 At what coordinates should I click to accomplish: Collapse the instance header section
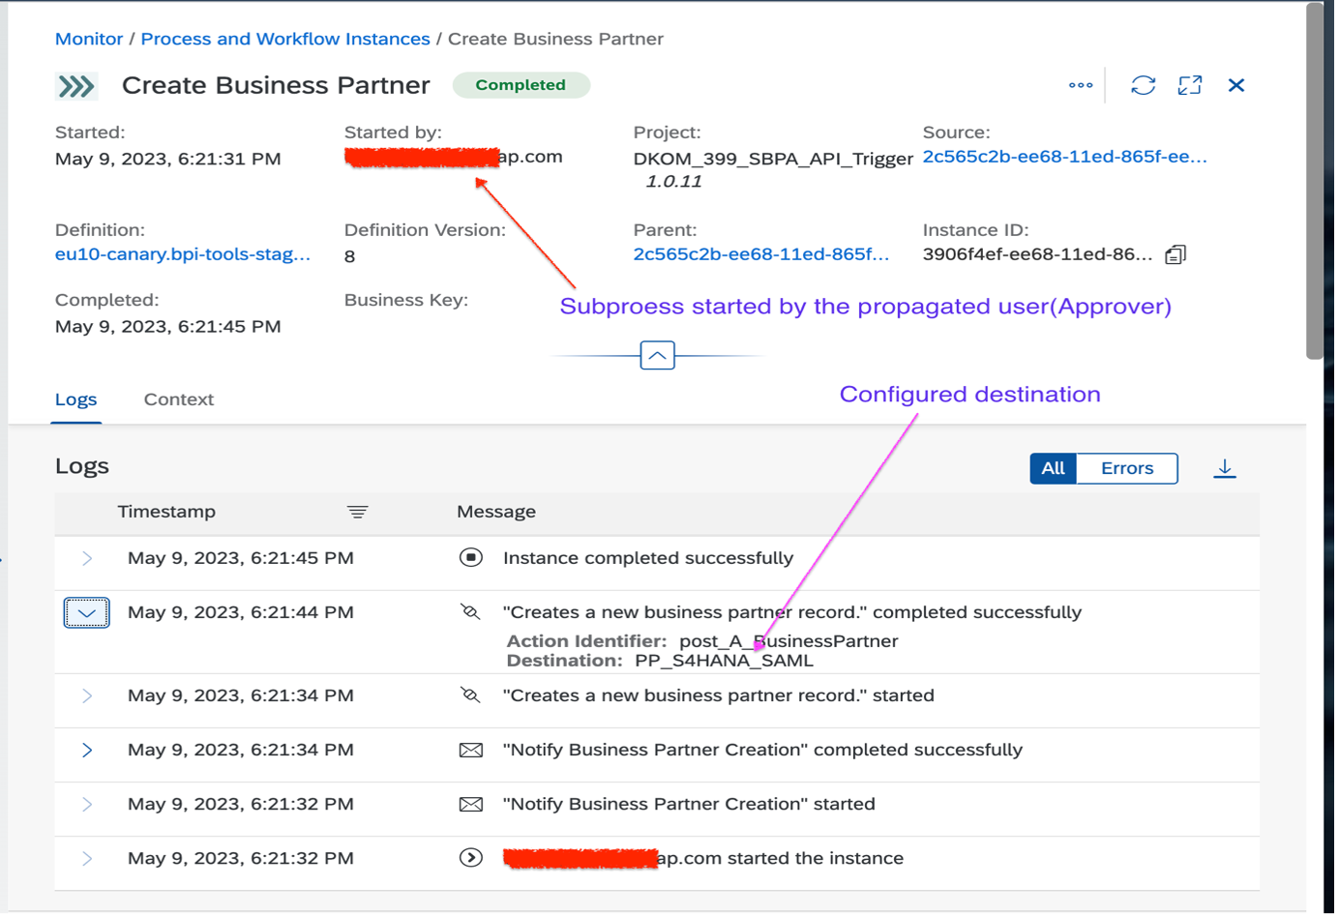point(657,355)
